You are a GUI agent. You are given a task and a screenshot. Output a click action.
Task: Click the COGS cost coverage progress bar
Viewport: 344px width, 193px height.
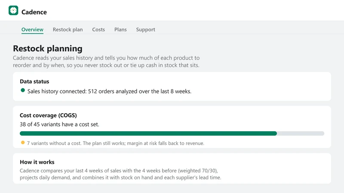click(172, 133)
